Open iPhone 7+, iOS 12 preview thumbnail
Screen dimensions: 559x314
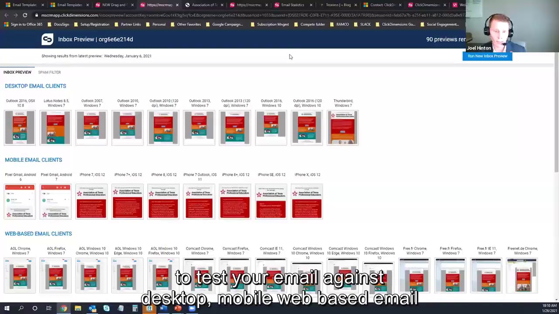pyautogui.click(x=127, y=201)
